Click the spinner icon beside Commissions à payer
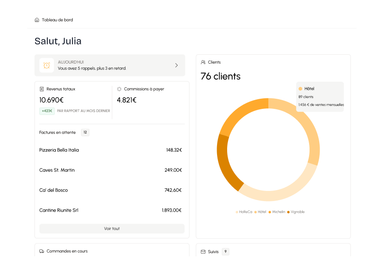The image size is (385, 266). (119, 89)
